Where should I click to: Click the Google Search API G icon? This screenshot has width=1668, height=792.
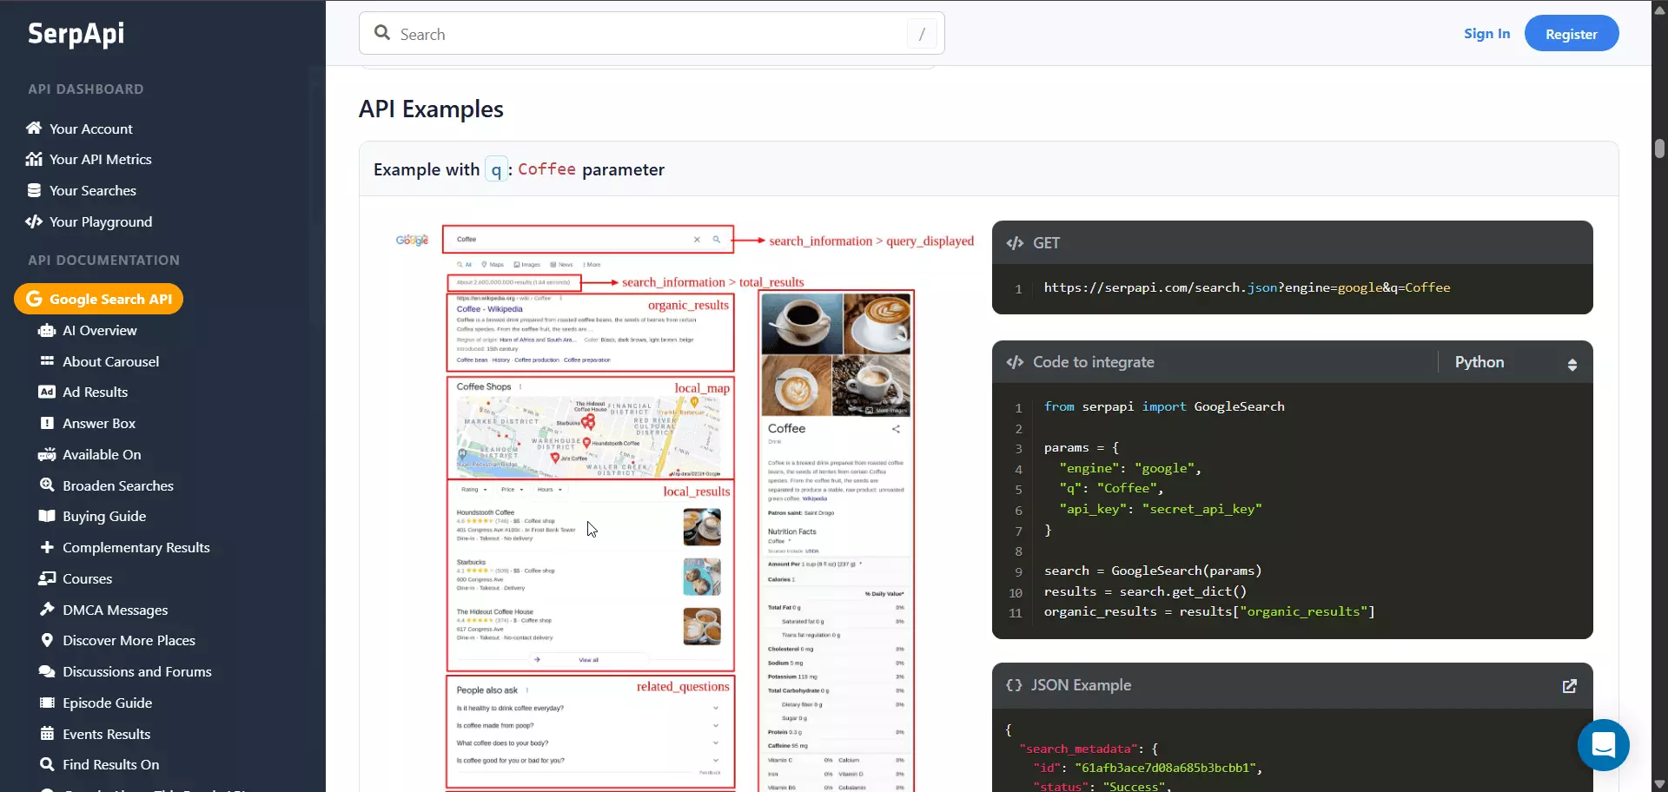[34, 299]
